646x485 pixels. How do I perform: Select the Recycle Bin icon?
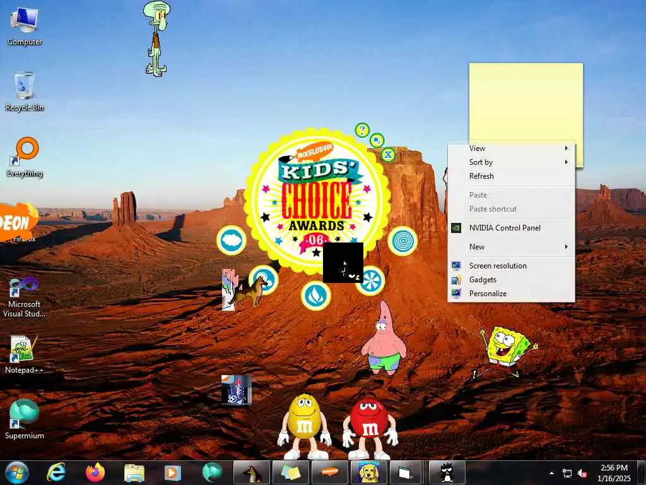click(x=25, y=92)
